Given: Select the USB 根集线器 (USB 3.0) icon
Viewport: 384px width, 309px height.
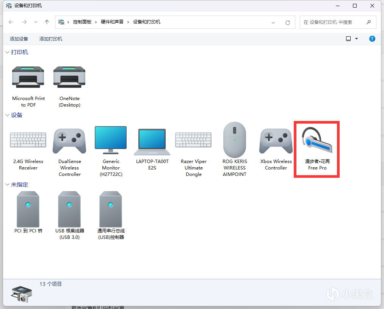Looking at the screenshot, I should pos(69,209).
